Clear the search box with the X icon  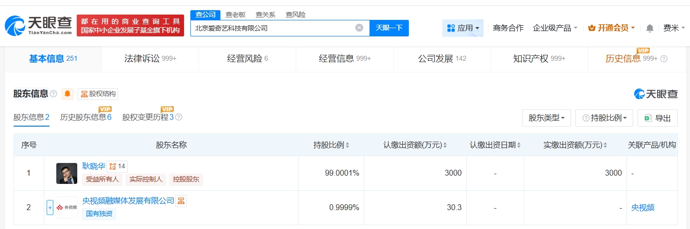click(359, 28)
